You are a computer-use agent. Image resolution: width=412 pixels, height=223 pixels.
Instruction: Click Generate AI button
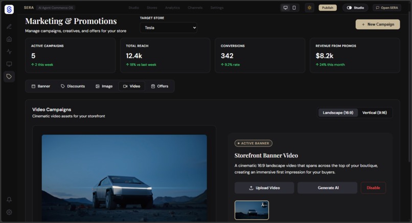click(x=327, y=188)
